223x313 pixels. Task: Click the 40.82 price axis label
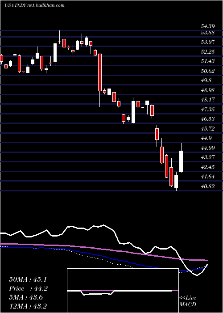point(207,186)
